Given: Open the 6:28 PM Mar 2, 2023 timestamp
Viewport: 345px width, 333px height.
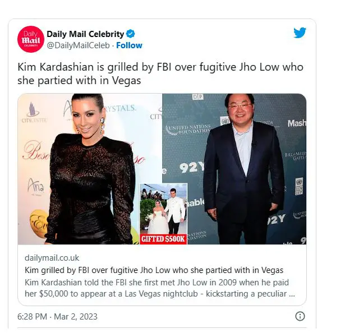Looking at the screenshot, I should [x=57, y=317].
